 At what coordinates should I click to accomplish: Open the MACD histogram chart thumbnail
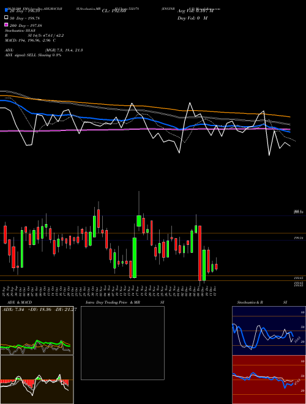point(37,380)
